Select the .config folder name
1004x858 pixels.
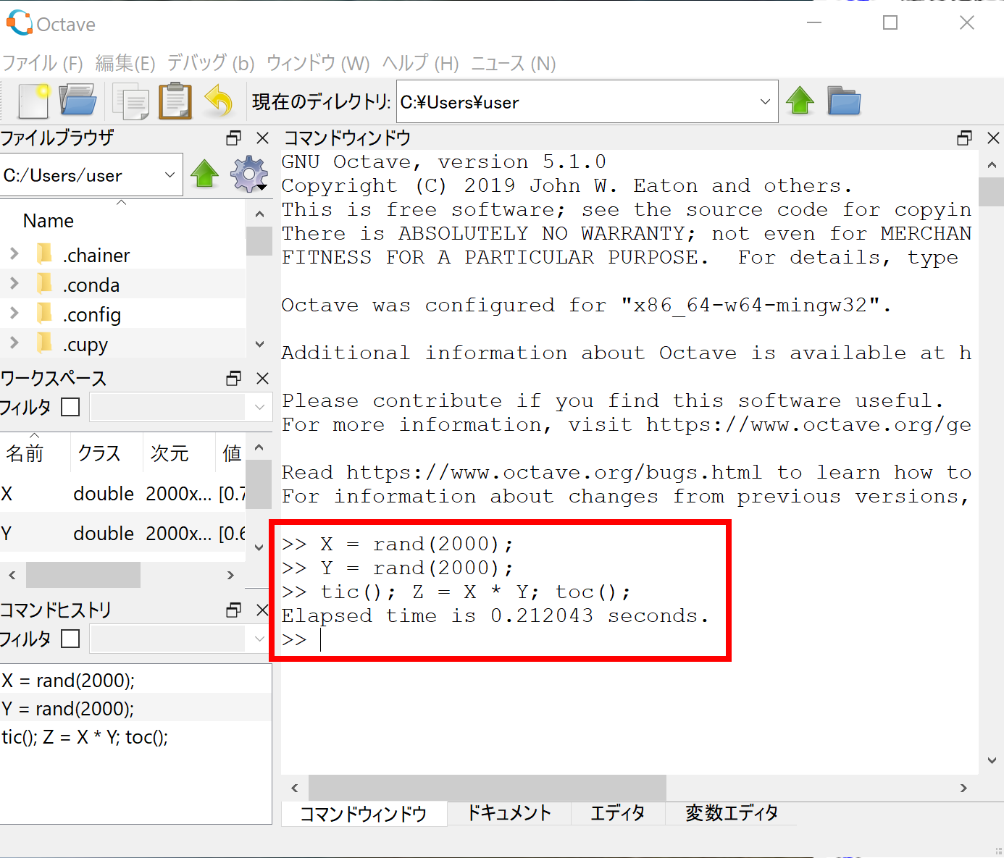pyautogui.click(x=92, y=315)
